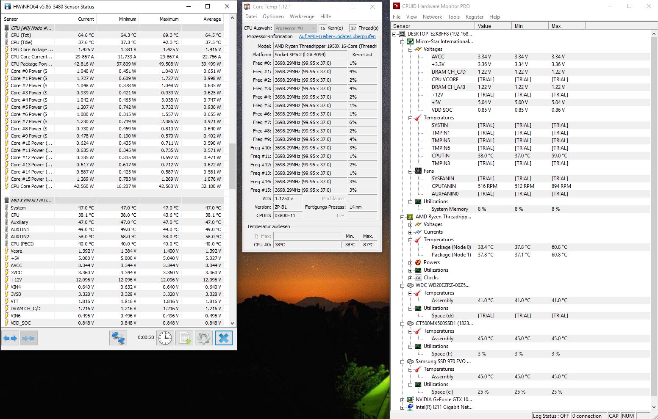Viewport: 658px width, 419px height.
Task: Open sensor settings via the gear icon
Action: tap(204, 338)
